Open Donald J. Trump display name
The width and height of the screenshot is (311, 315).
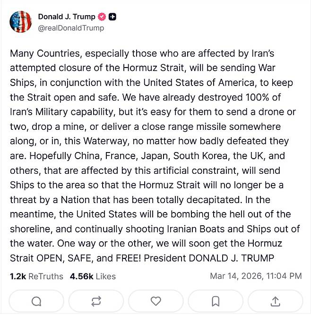66,17
